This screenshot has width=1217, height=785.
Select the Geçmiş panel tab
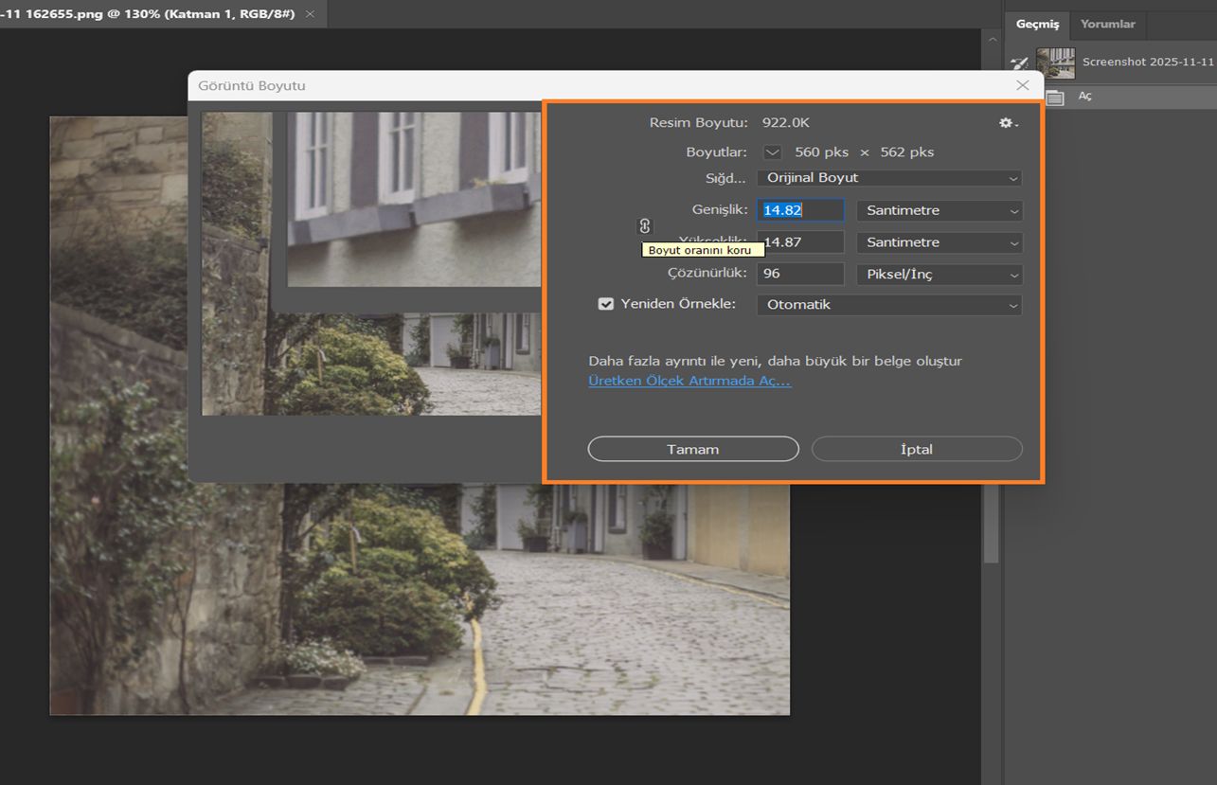pyautogui.click(x=1037, y=24)
